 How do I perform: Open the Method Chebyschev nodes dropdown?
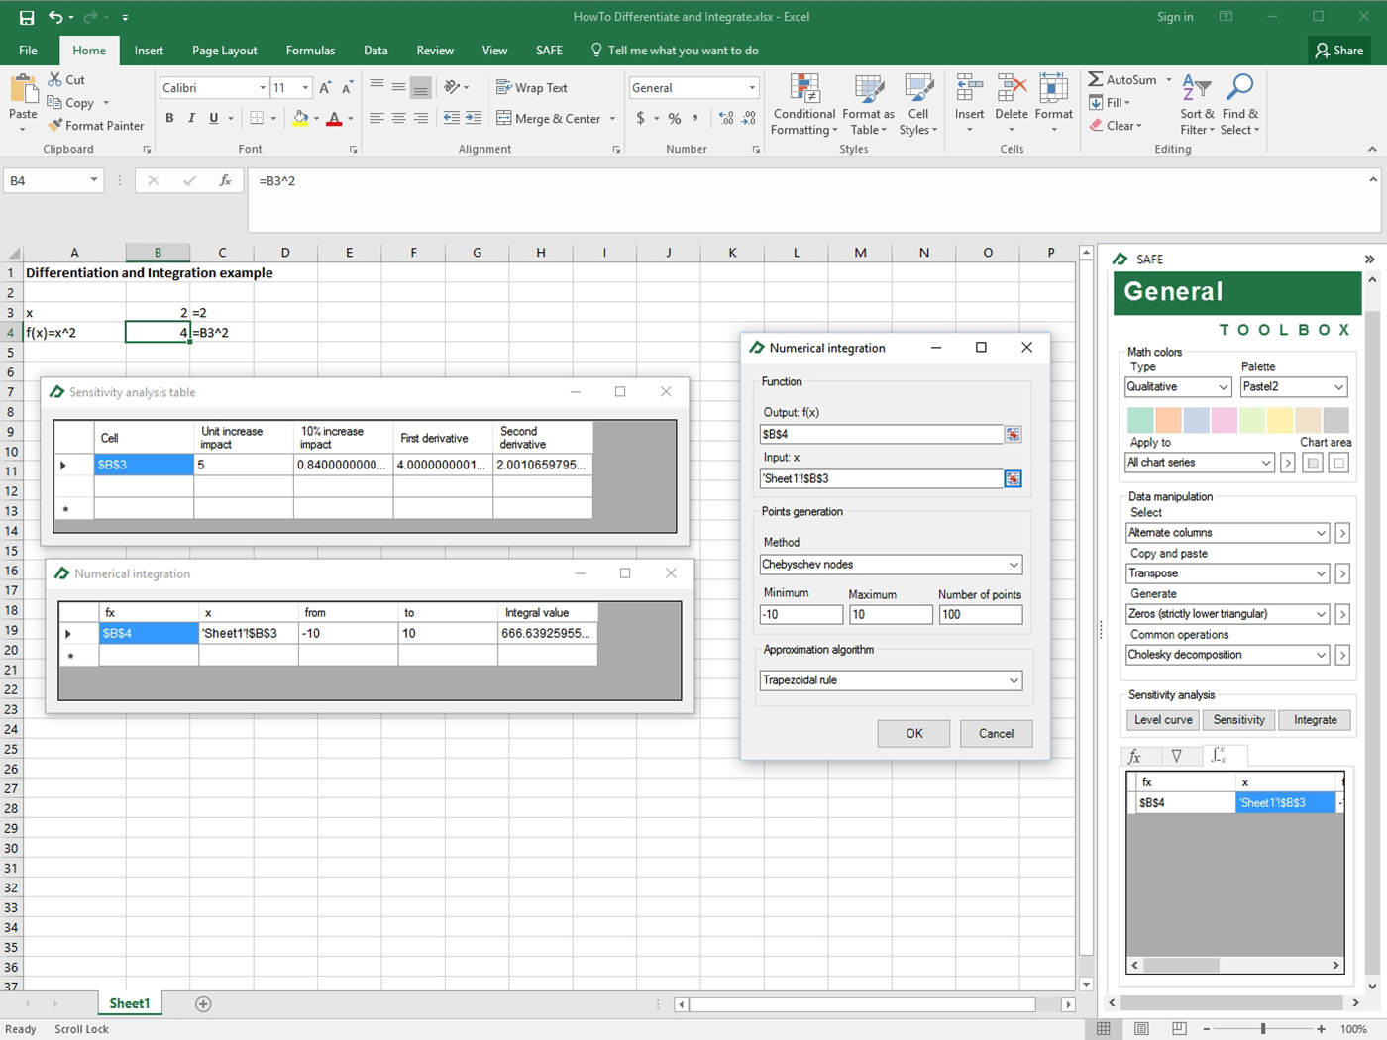pos(1014,565)
